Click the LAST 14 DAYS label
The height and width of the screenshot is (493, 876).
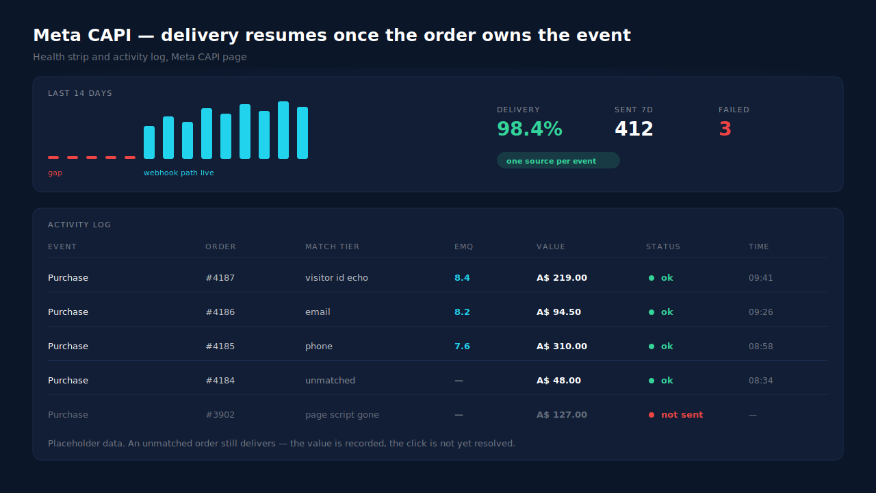(x=80, y=93)
